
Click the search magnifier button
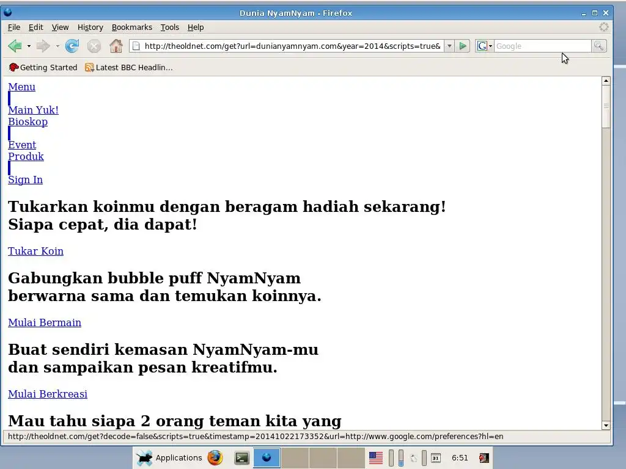(599, 46)
